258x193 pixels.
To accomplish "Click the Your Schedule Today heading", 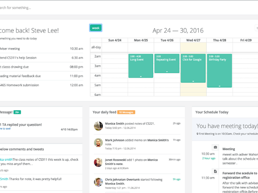I will click(x=212, y=112).
